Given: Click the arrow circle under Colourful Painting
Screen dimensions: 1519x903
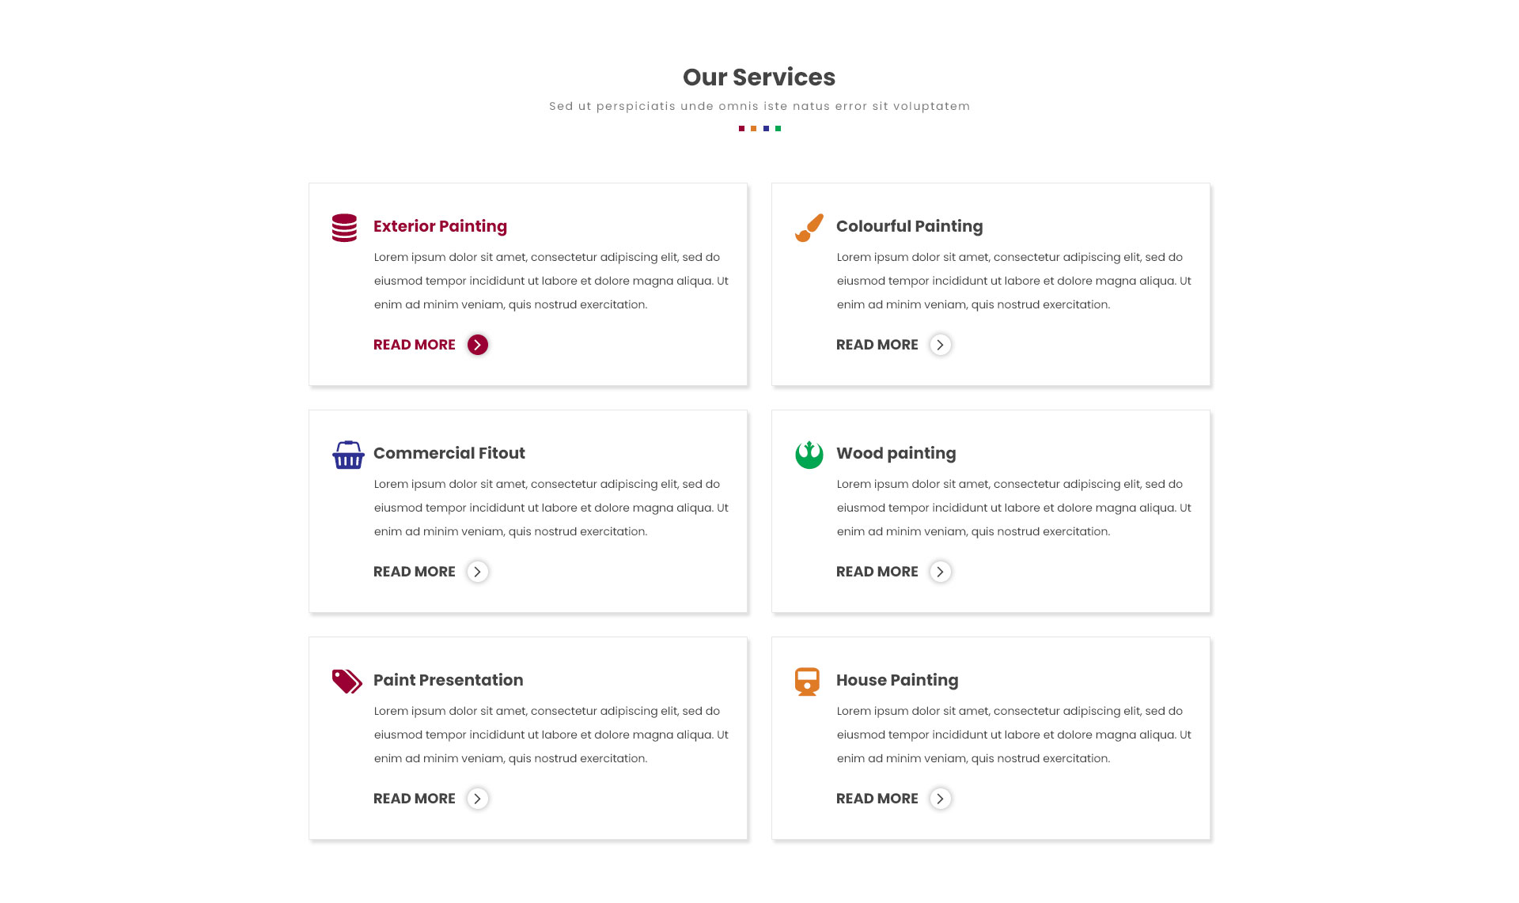Looking at the screenshot, I should point(941,345).
